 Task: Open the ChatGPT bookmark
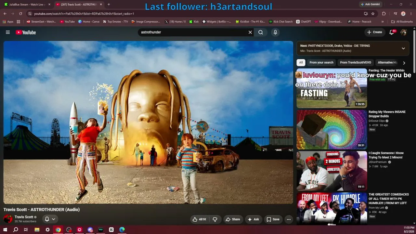point(304,22)
